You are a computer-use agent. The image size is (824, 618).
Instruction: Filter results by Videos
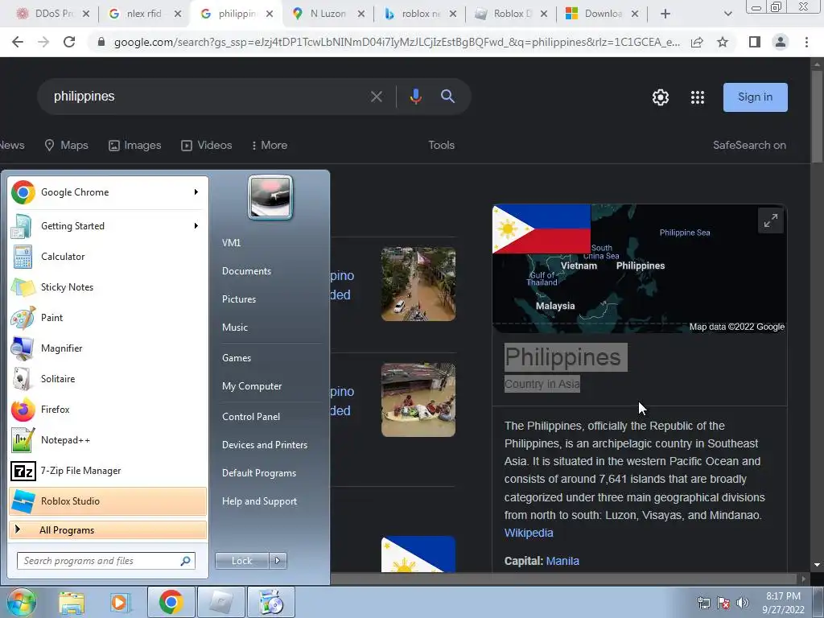point(206,145)
